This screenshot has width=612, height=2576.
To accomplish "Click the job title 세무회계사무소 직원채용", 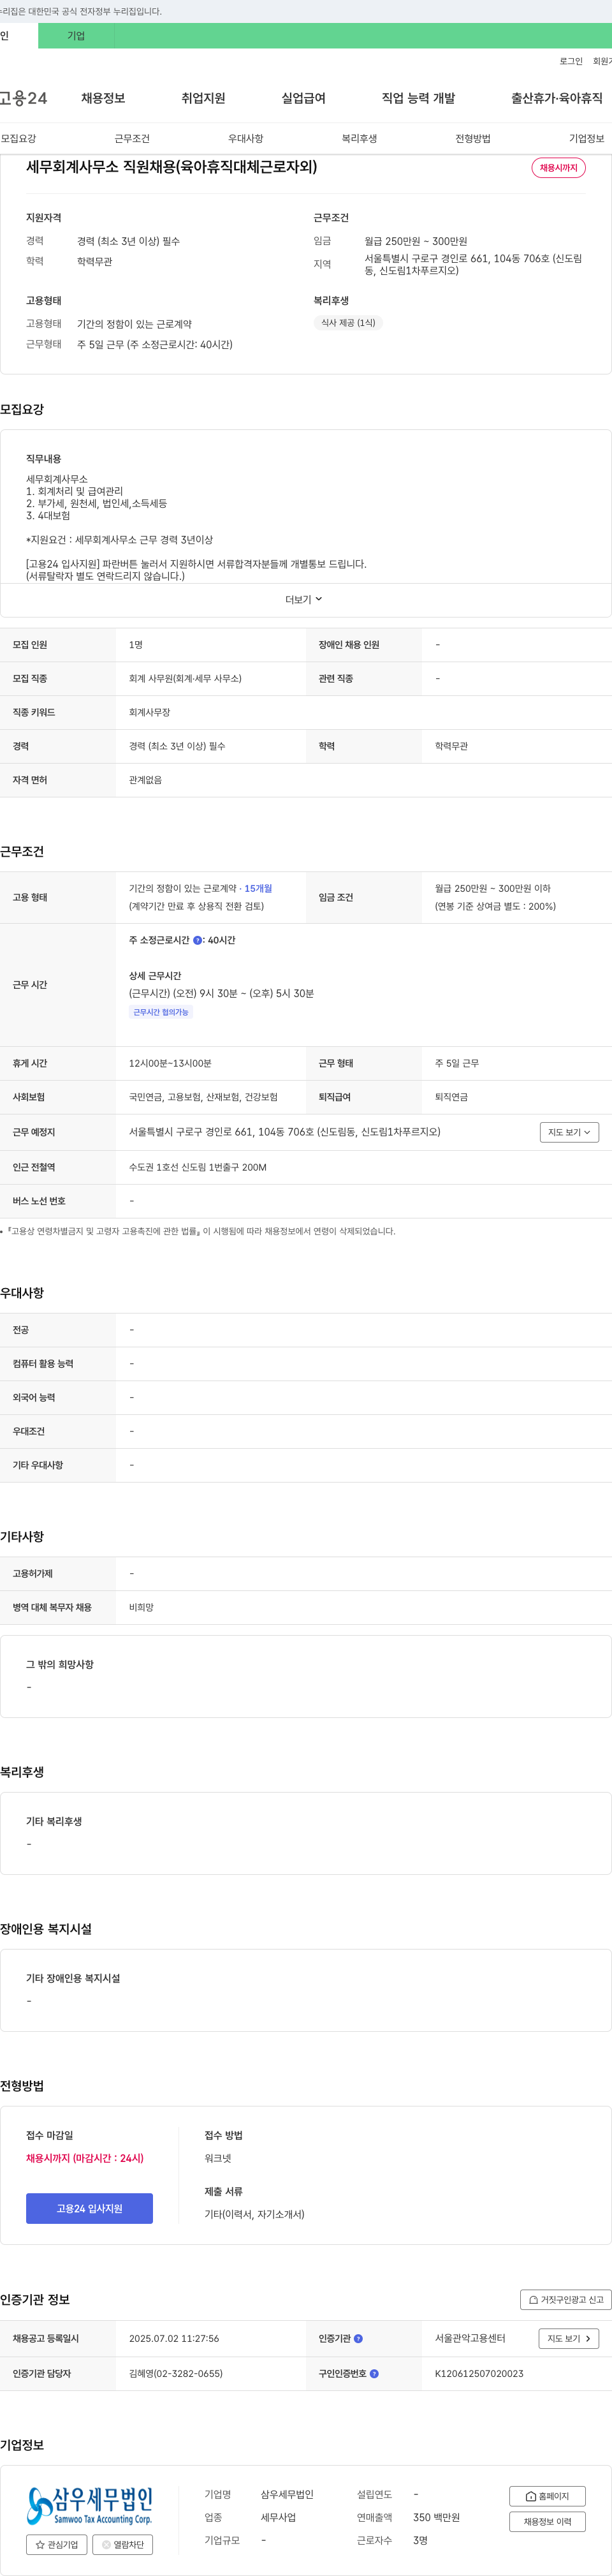I will click(171, 167).
